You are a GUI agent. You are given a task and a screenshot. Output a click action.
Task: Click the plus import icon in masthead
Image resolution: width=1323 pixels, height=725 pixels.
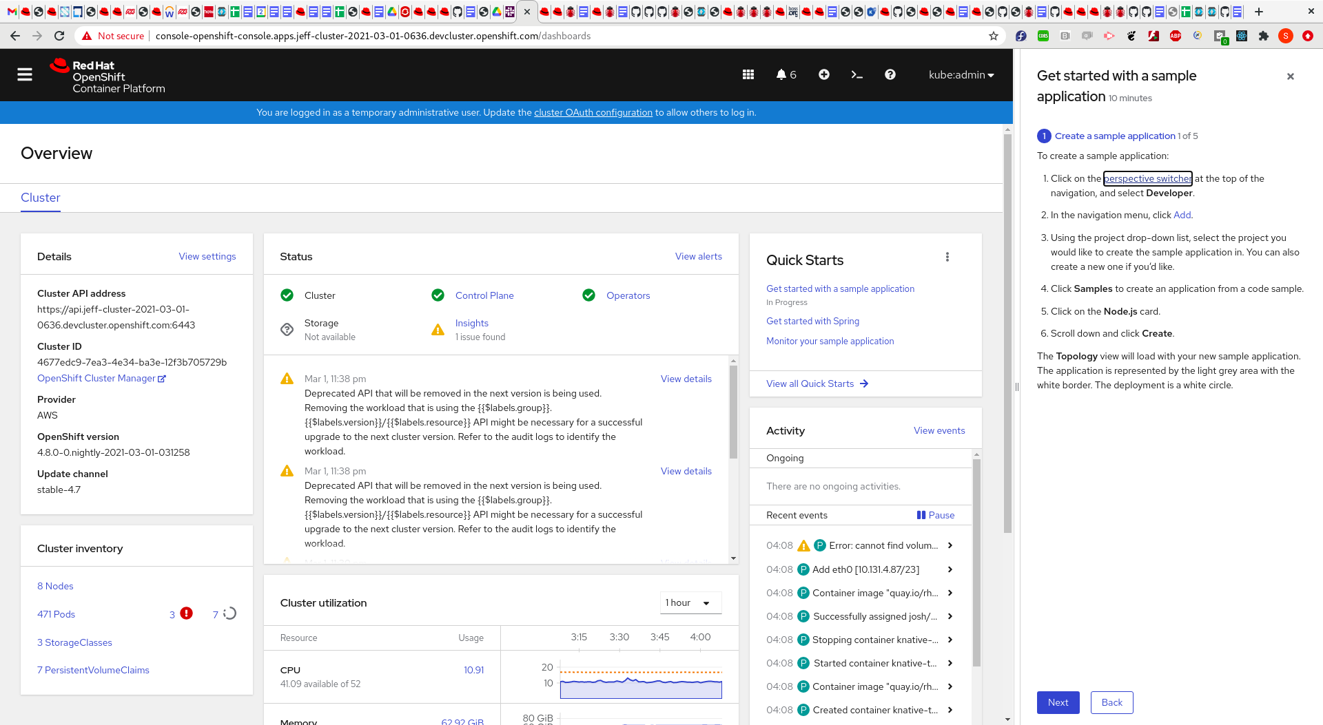pyautogui.click(x=824, y=75)
